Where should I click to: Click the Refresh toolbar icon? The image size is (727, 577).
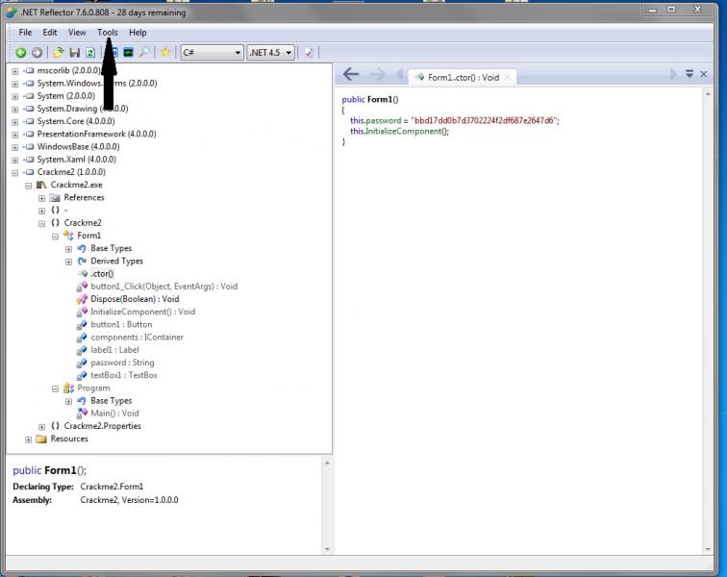coord(90,53)
